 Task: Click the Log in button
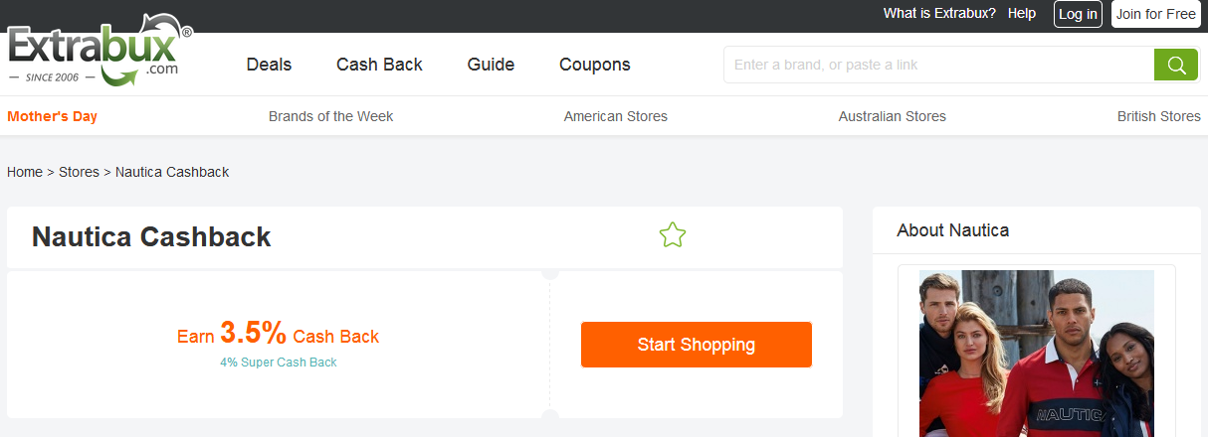1078,14
